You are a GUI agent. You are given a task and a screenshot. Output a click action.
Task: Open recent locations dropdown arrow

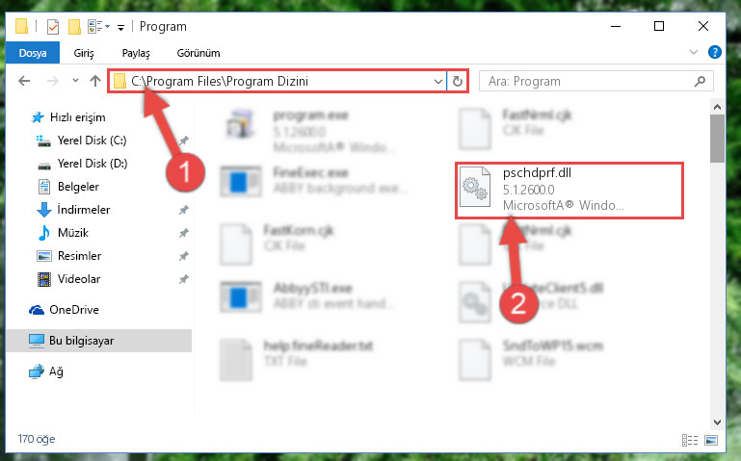pyautogui.click(x=75, y=80)
